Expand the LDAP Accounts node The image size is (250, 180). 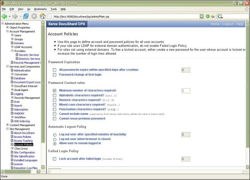(12, 47)
